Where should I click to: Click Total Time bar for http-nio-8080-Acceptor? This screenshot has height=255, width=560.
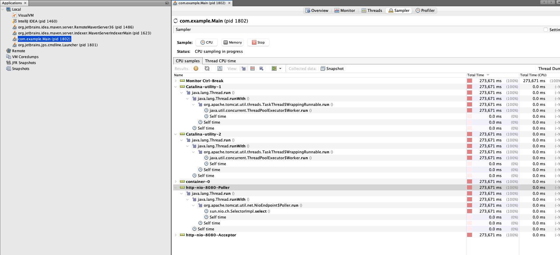click(x=469, y=235)
